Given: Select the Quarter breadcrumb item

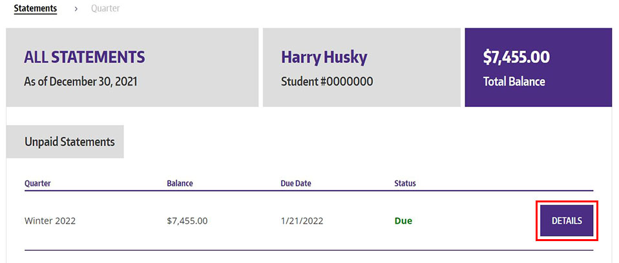Looking at the screenshot, I should (105, 8).
